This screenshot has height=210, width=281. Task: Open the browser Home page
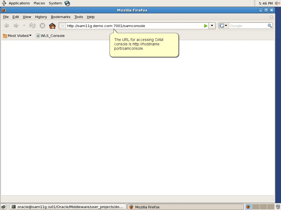[52, 25]
